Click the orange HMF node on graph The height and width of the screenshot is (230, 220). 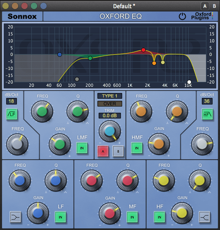click(x=154, y=63)
